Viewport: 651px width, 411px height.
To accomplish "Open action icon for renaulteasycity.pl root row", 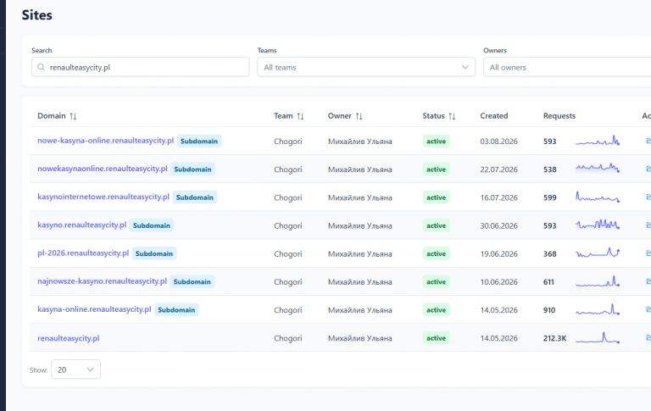I will [648, 337].
